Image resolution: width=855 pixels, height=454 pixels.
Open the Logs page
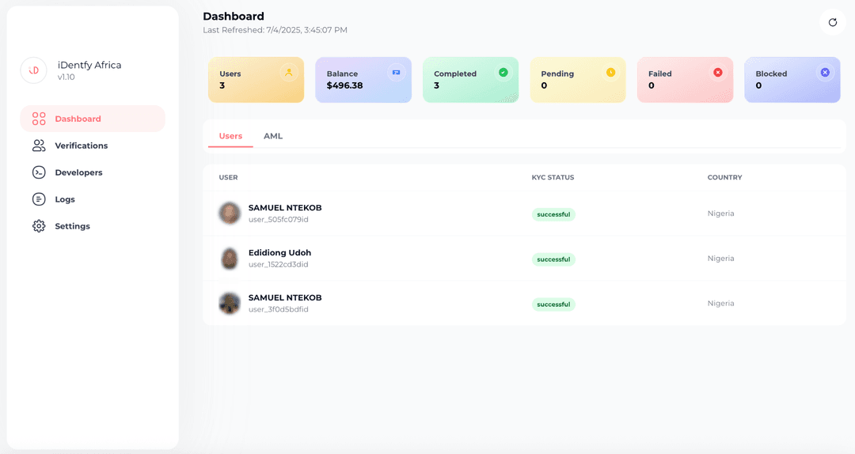coord(65,199)
